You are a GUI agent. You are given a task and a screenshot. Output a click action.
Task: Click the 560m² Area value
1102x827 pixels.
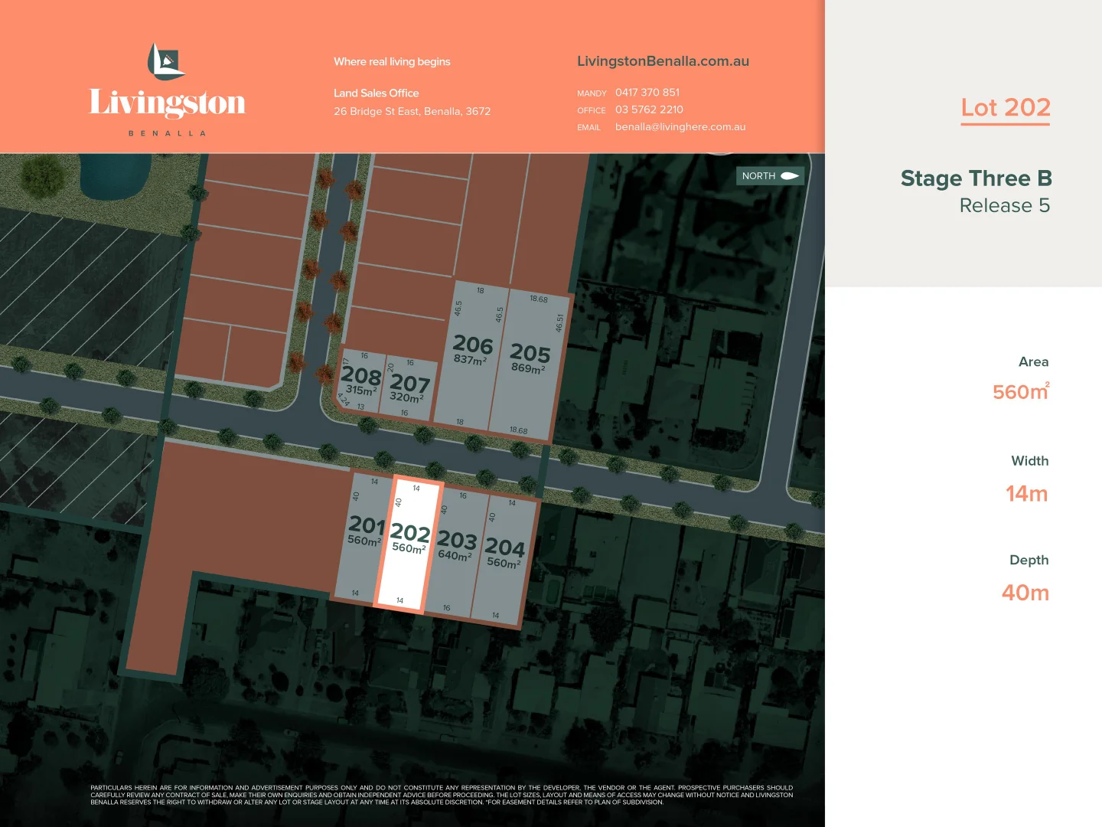point(1020,392)
